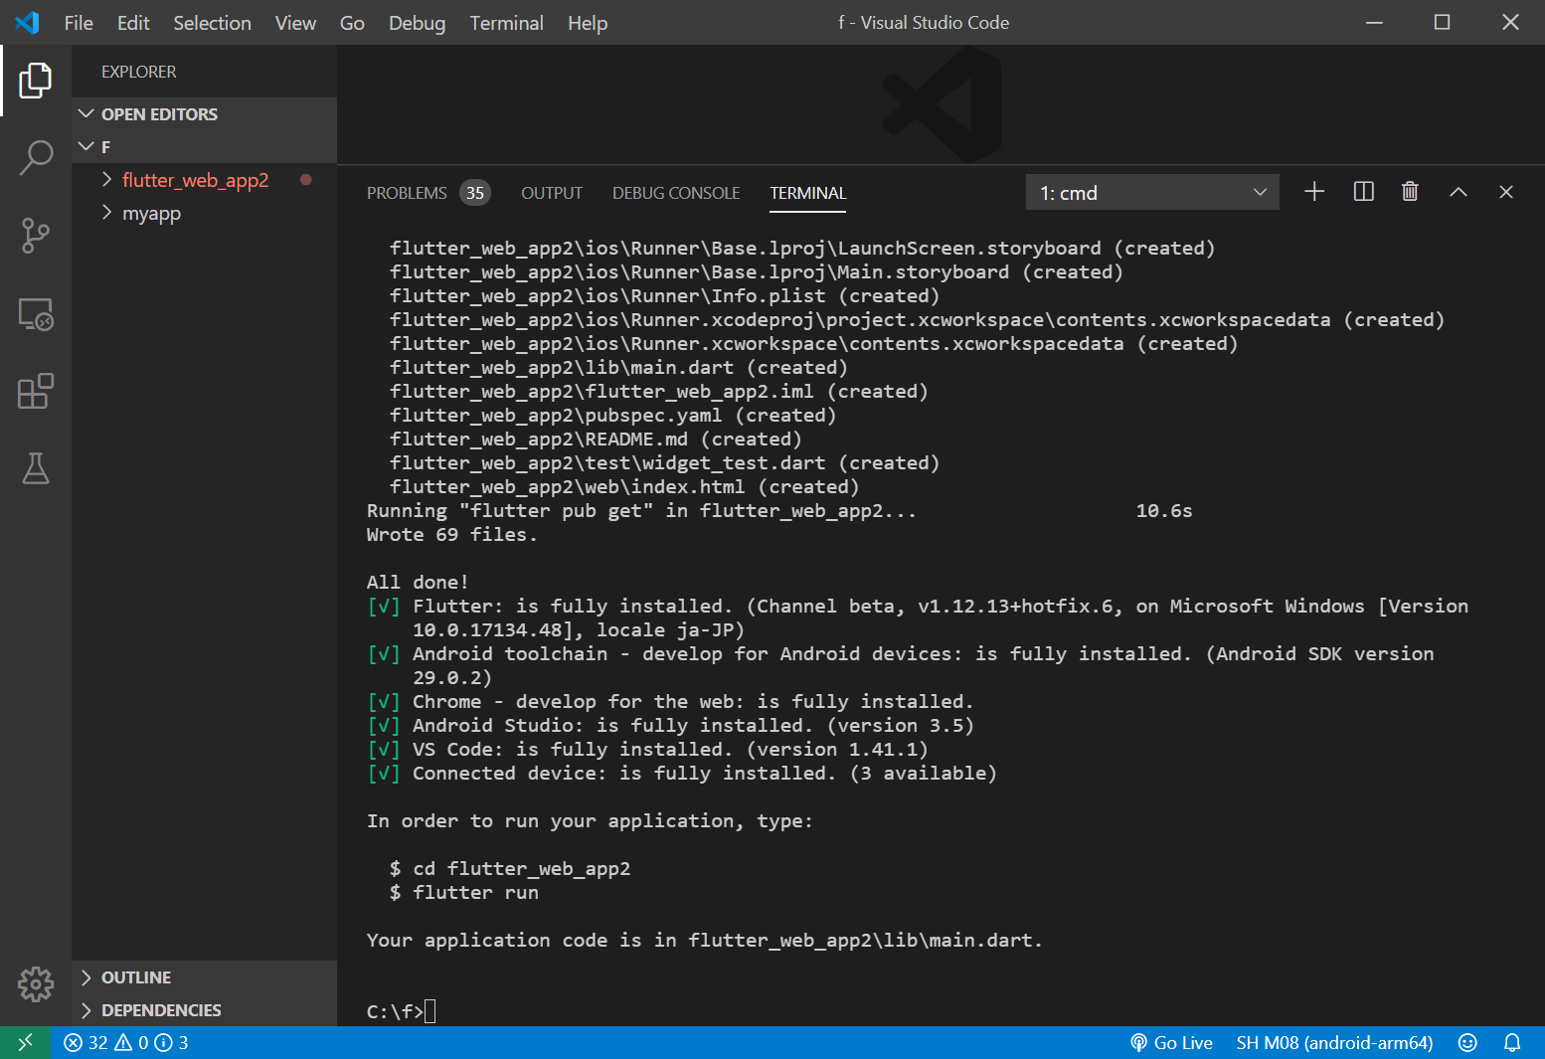The height and width of the screenshot is (1059, 1545).
Task: Minimize the Visual Studio Code window
Action: coord(1374,22)
